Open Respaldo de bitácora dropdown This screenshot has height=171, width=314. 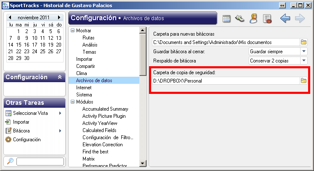[x=304, y=61]
